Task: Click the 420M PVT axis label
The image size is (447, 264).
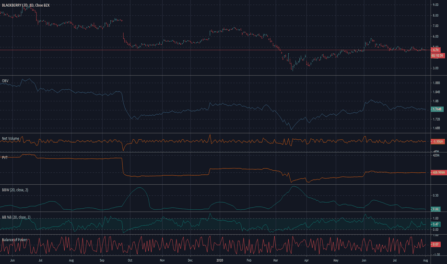Action: [x=436, y=155]
